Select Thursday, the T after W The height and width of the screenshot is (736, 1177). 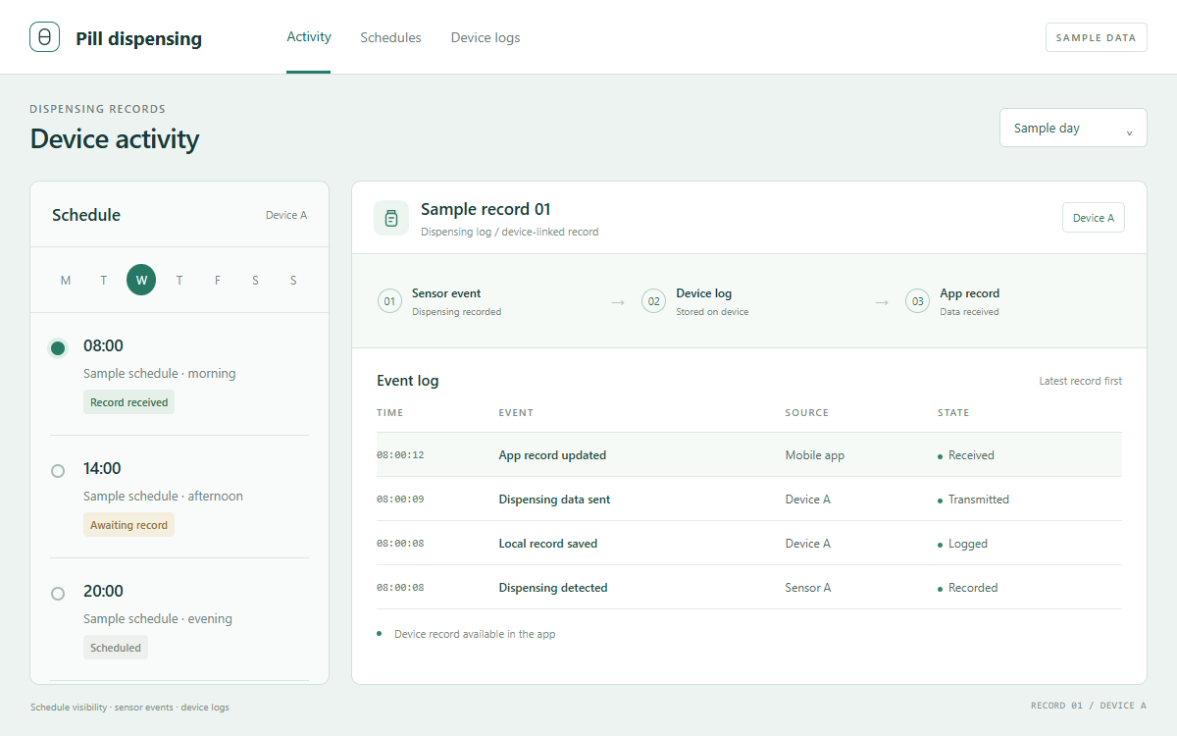(x=179, y=281)
